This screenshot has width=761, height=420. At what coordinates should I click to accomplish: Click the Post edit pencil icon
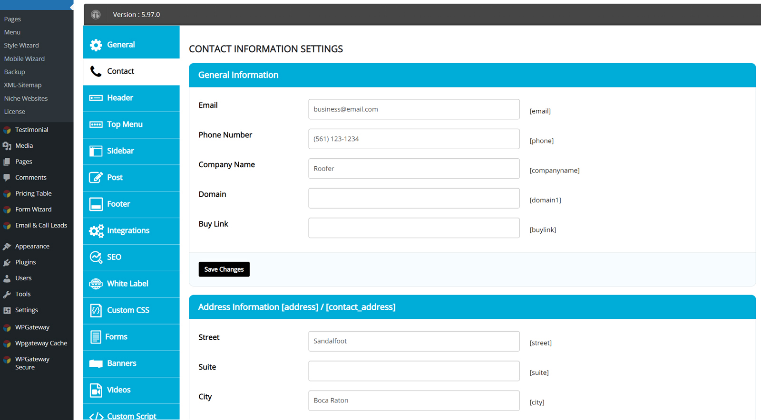[96, 178]
